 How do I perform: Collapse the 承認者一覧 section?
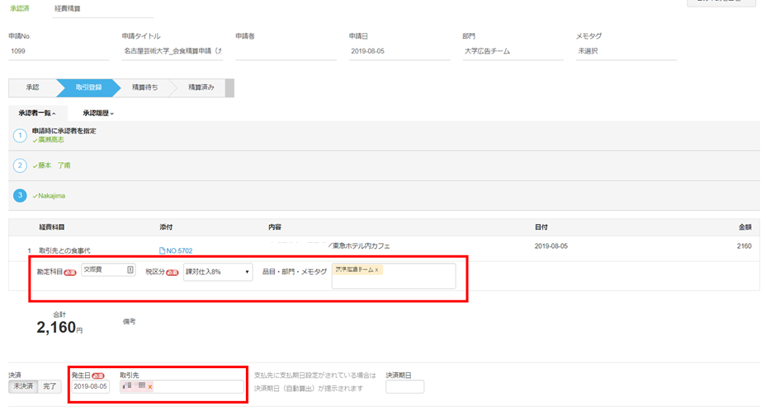(x=37, y=113)
